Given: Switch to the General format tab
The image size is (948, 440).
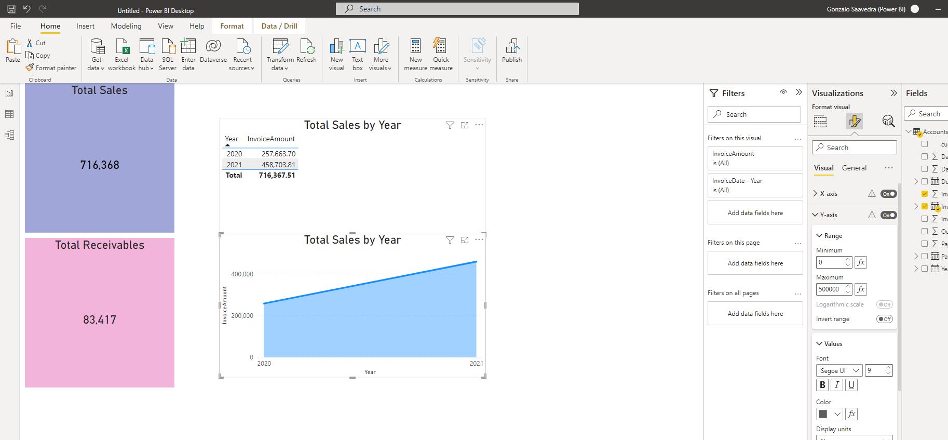Looking at the screenshot, I should coord(854,168).
